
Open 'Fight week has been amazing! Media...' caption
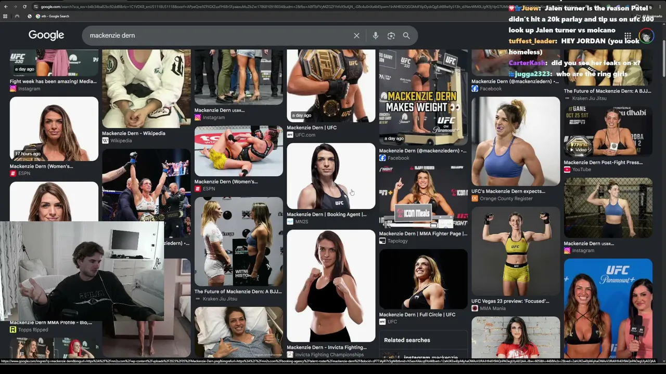(53, 81)
